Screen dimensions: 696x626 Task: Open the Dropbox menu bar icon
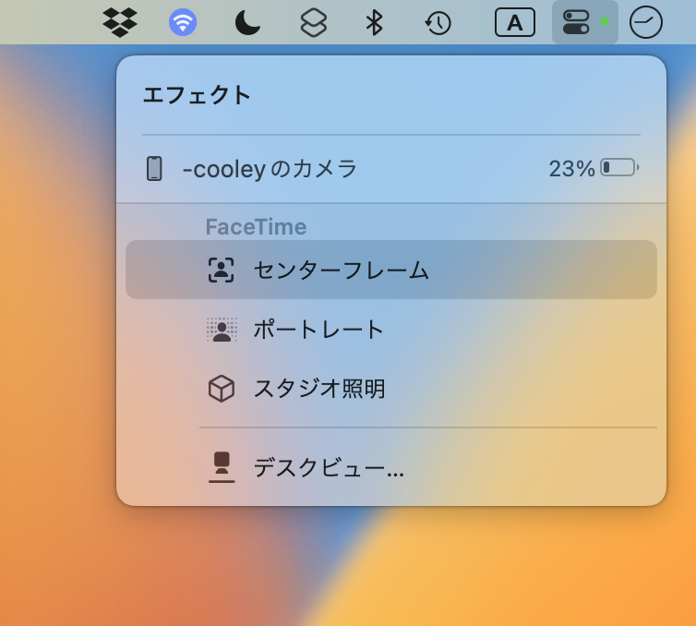tap(119, 22)
